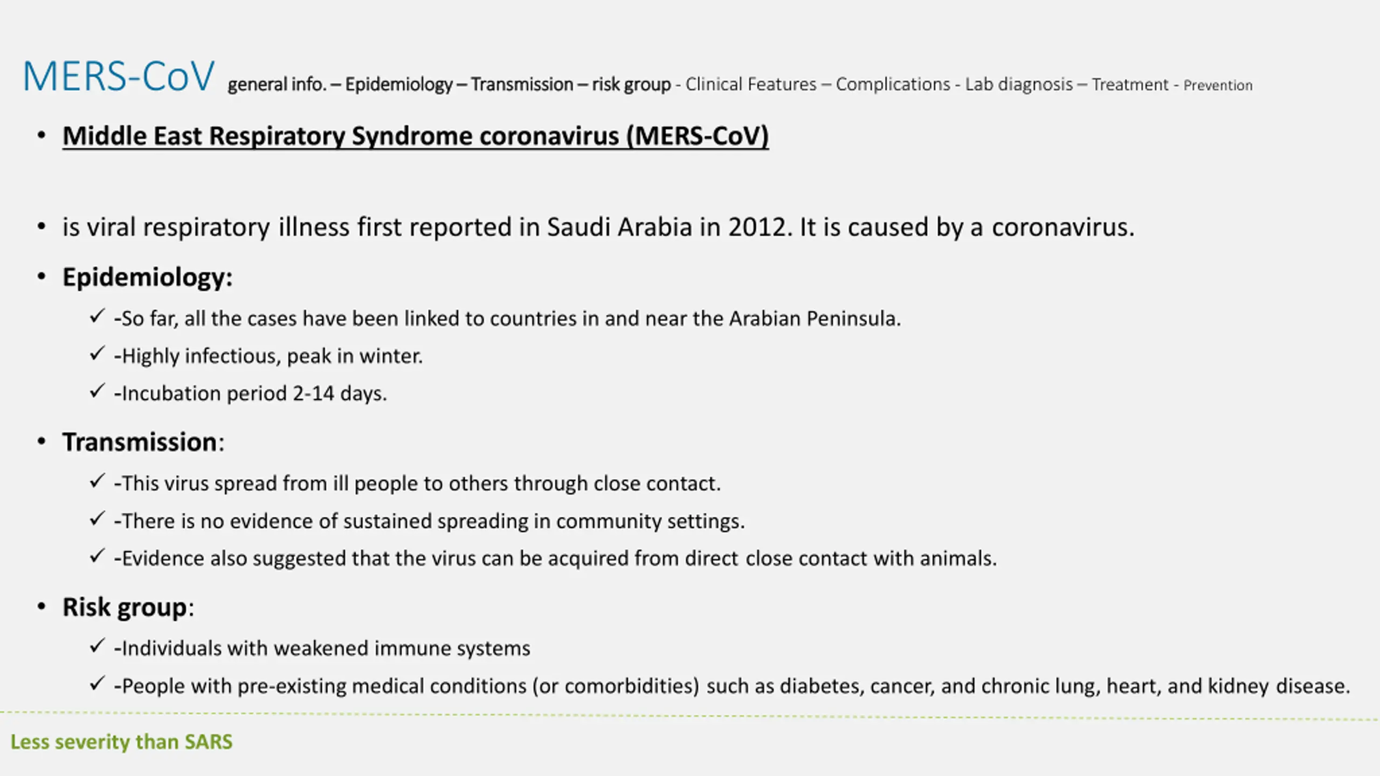The height and width of the screenshot is (776, 1380).
Task: Select the 'general info.' breadcrumb item
Action: coord(277,85)
